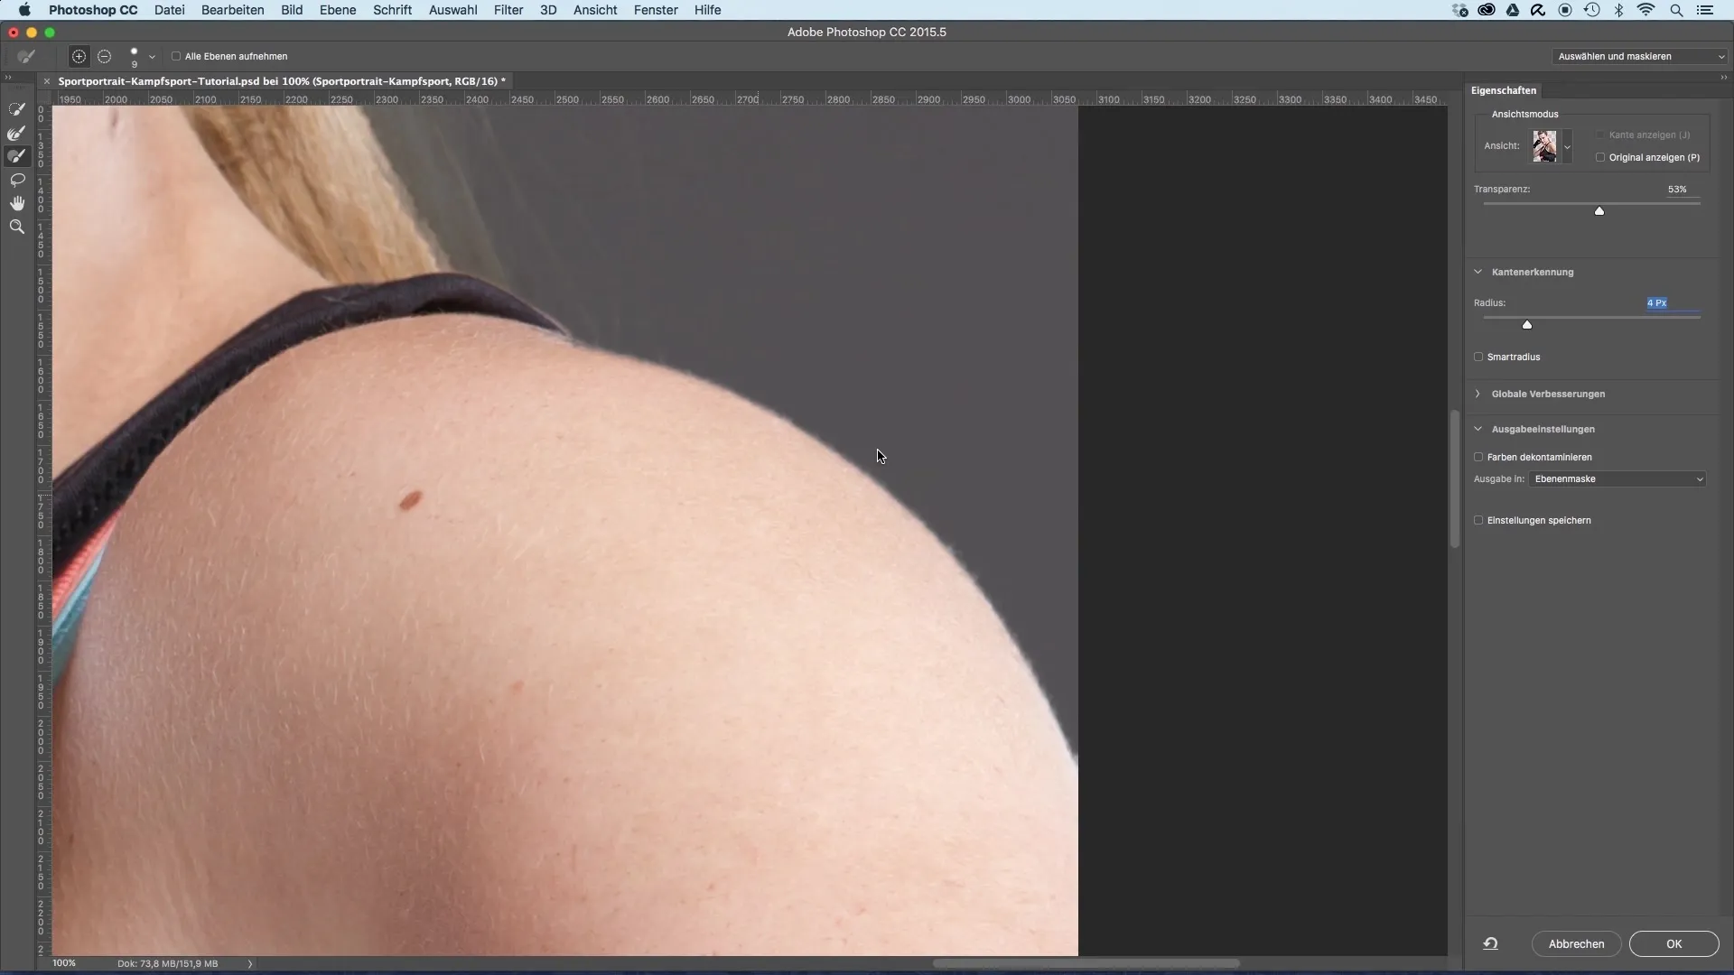The width and height of the screenshot is (1734, 975).
Task: Enable Farben dekontaminieren checkbox
Action: pyautogui.click(x=1478, y=457)
